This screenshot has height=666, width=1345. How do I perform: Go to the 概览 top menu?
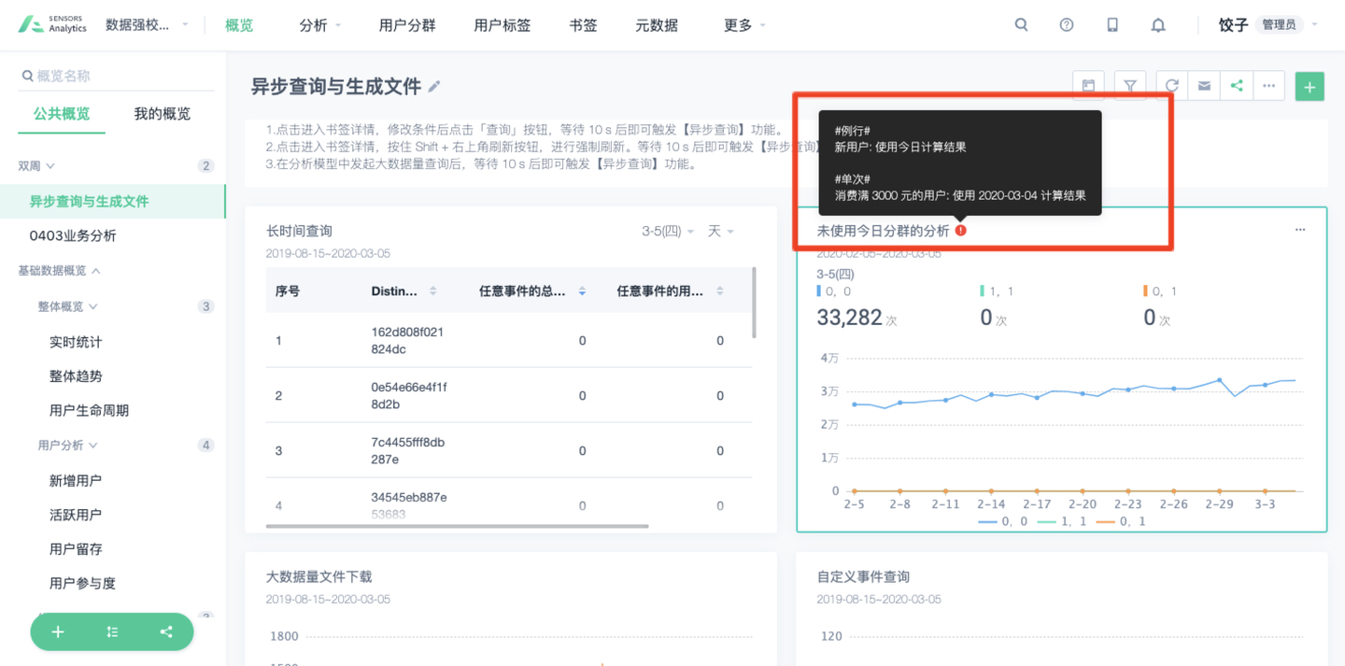[x=239, y=25]
